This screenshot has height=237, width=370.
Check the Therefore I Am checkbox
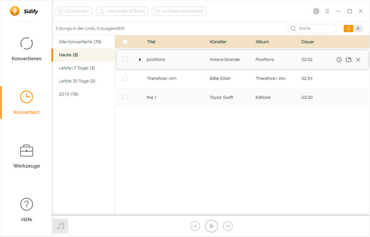124,78
